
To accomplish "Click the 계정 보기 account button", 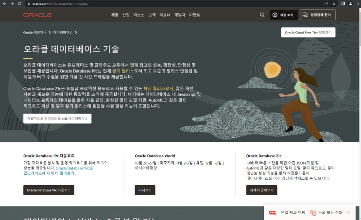I will 284,15.
